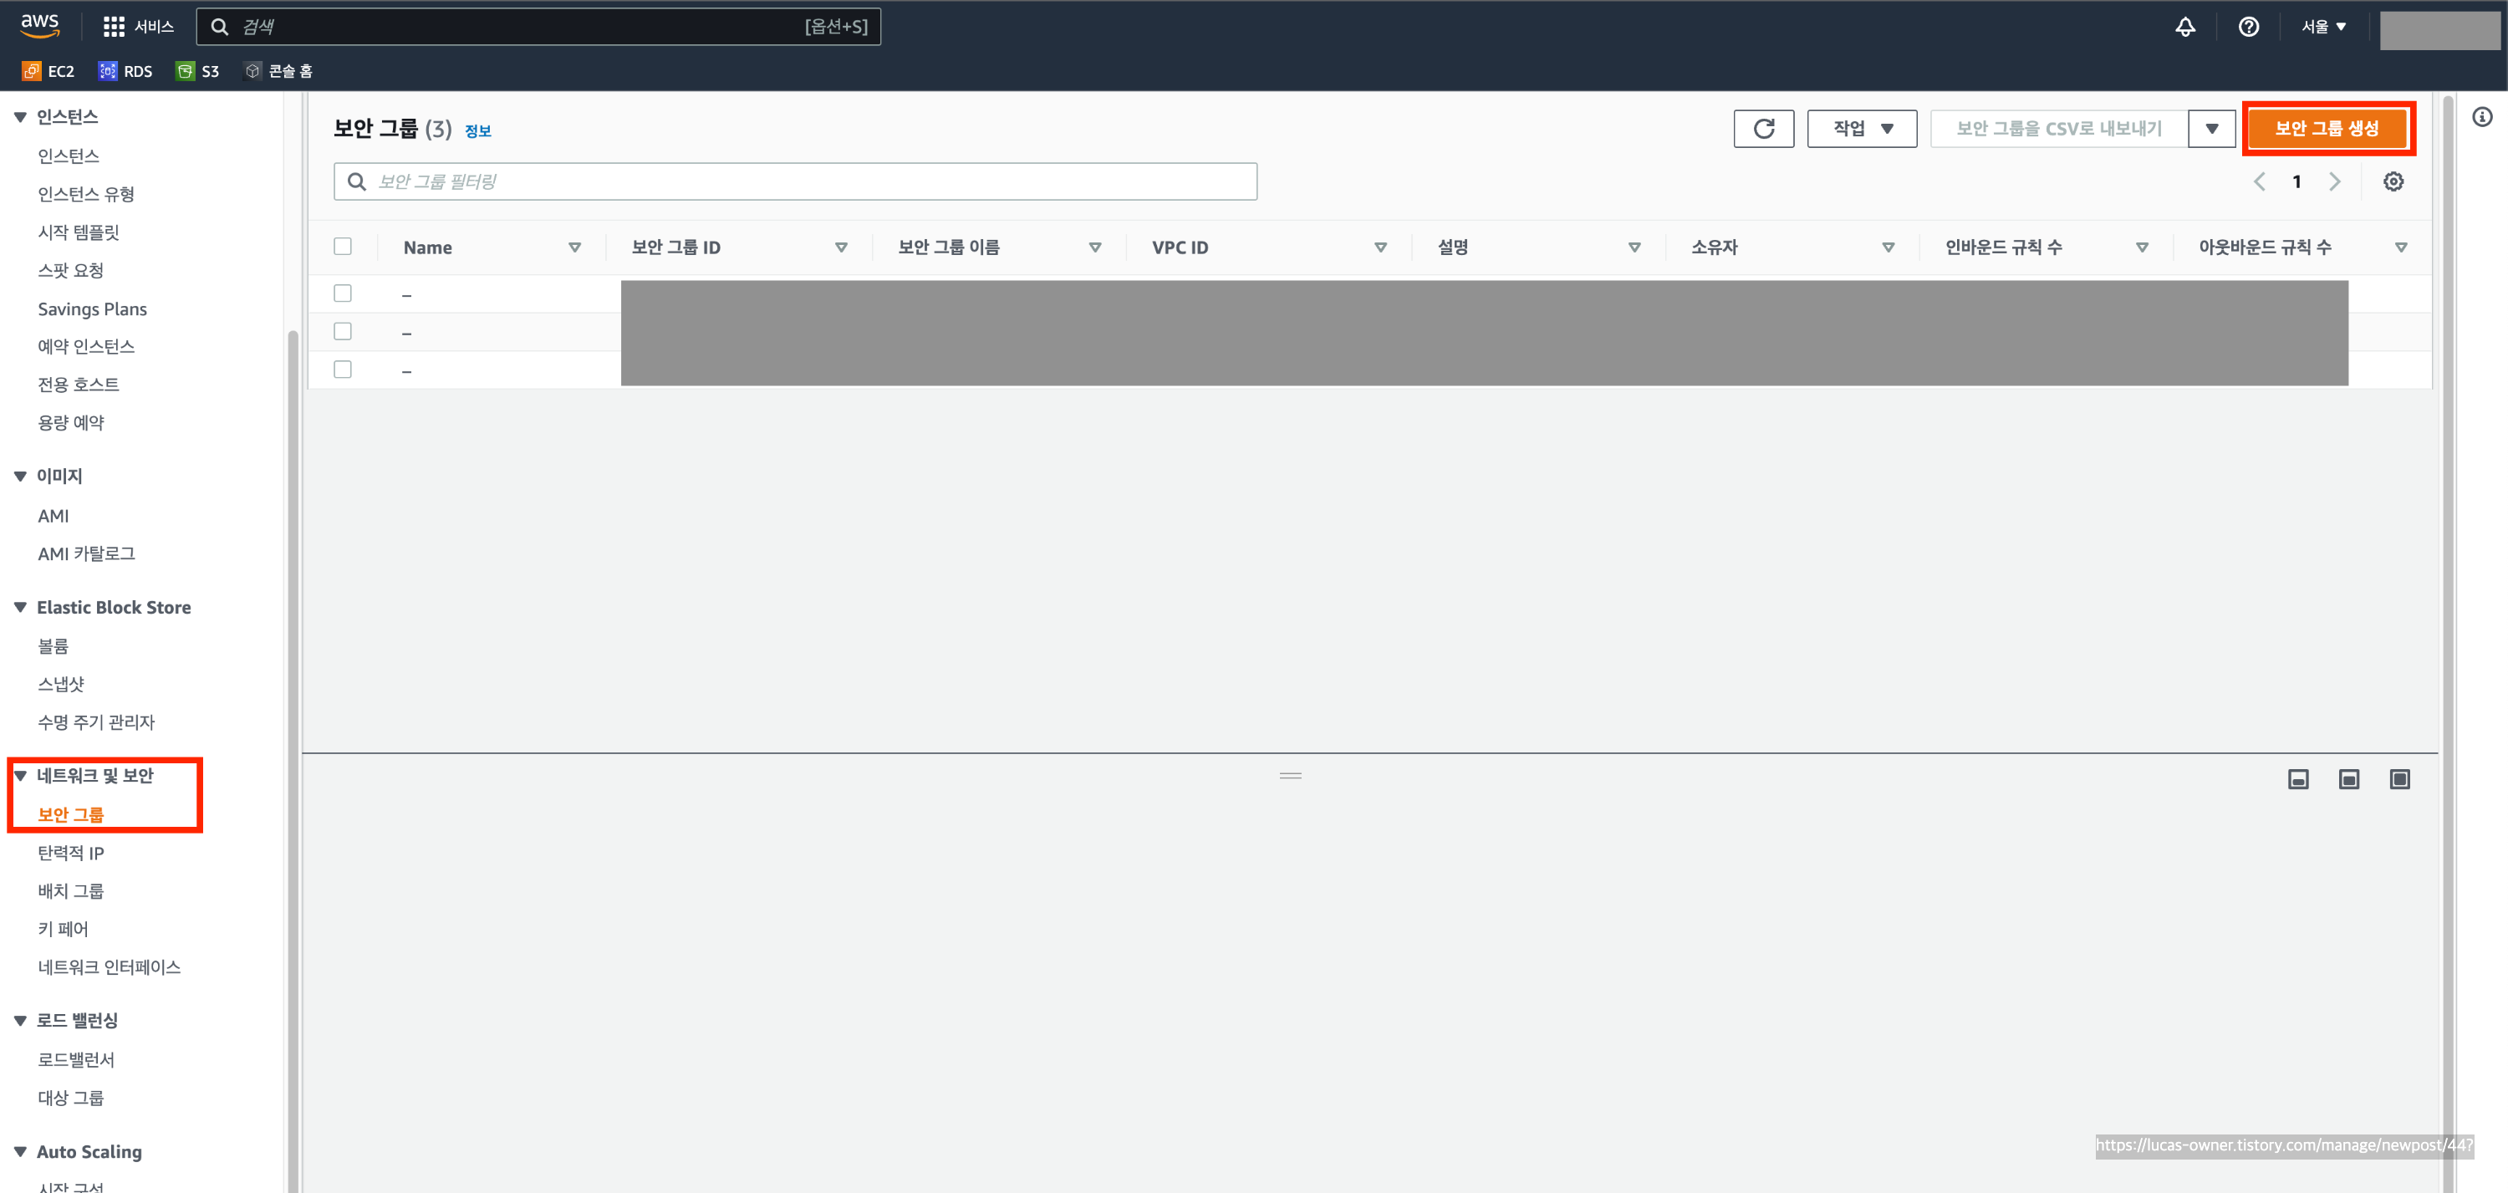Open table preferences gear icon
2508x1193 pixels.
coord(2393,181)
